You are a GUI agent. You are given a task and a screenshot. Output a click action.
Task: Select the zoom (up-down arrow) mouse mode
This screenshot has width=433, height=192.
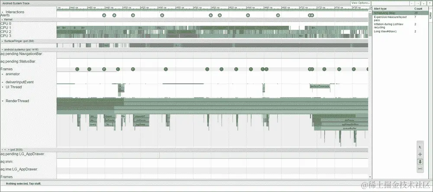(420, 161)
